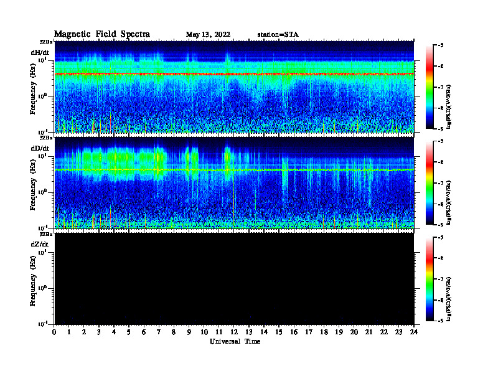
Task: Click the black dZ/dt spectrogram plot
Action: 234,279
